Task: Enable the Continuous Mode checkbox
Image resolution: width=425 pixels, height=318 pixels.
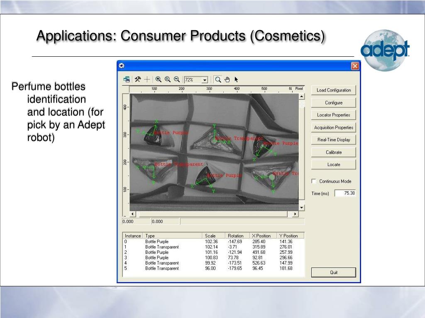Action: click(x=314, y=181)
